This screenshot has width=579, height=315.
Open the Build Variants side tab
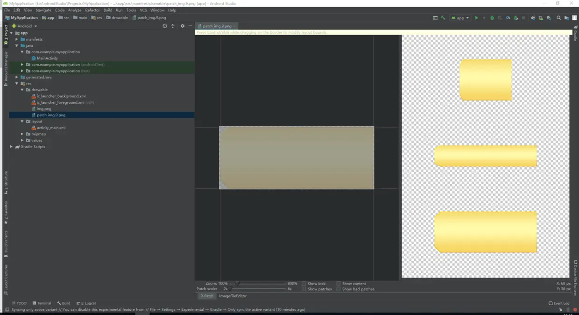tap(6, 244)
